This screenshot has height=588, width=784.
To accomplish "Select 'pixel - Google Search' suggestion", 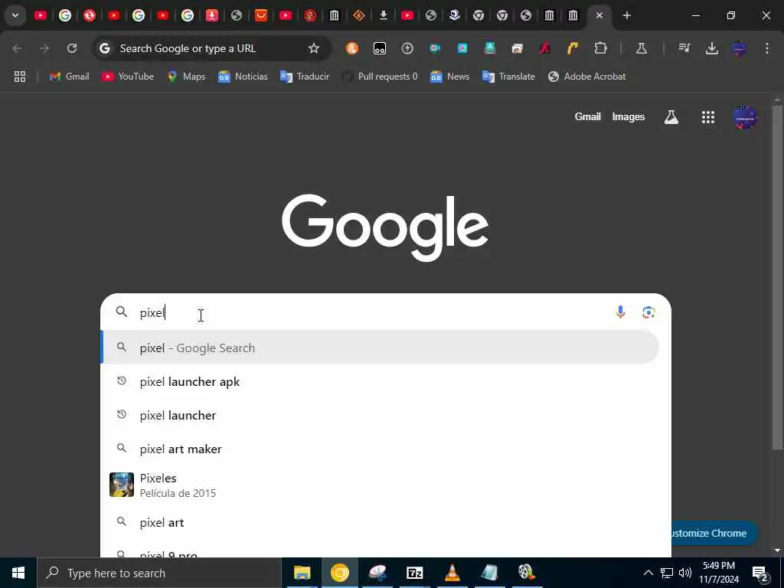I will (380, 348).
